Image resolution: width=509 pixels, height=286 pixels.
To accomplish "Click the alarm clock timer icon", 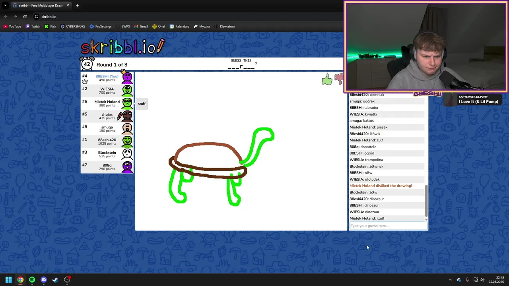I will point(87,64).
